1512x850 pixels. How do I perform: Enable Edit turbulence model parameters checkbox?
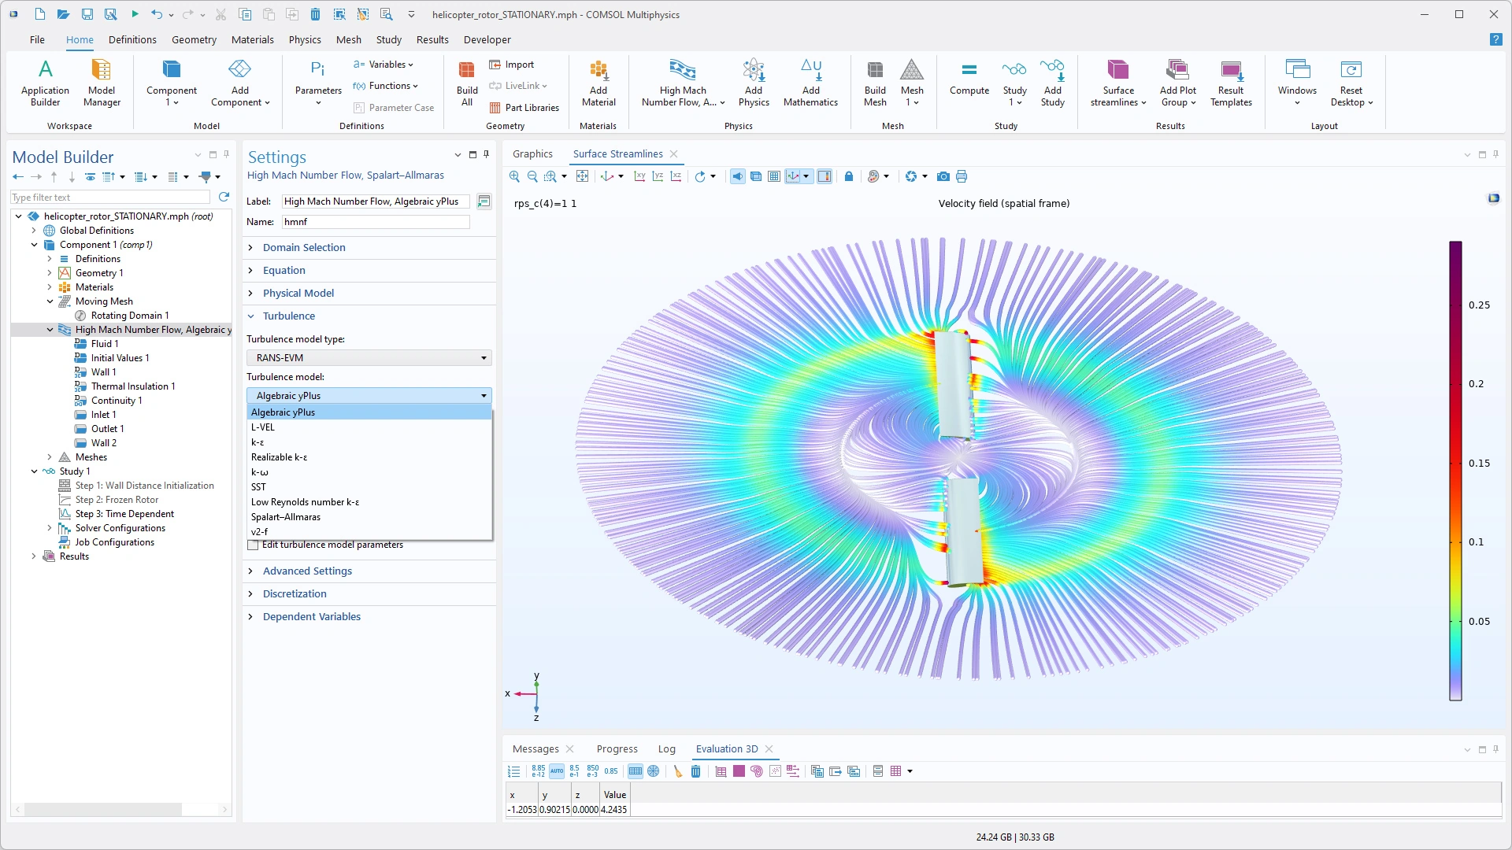[x=253, y=545]
